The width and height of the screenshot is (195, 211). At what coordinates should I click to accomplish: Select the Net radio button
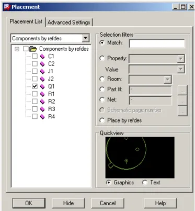point(102,99)
